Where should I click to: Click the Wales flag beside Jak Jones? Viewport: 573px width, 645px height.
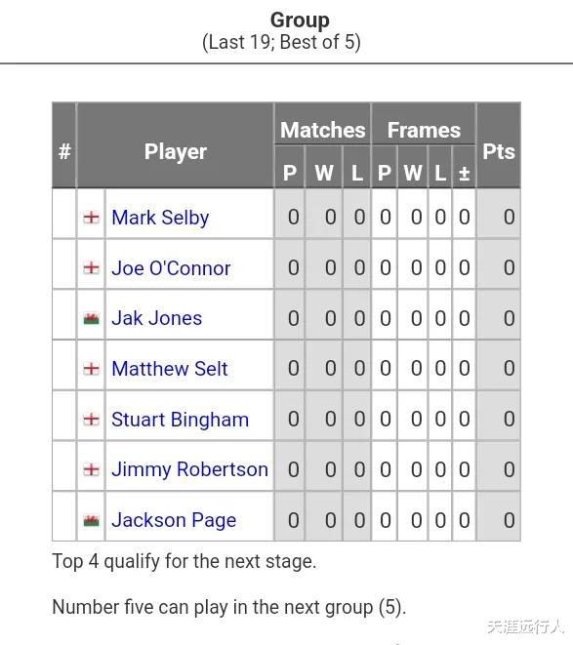(91, 318)
